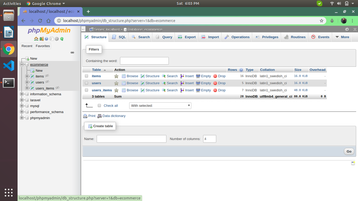The width and height of the screenshot is (358, 201).
Task: Collapse the ecommerce database tree node
Action: coord(22,65)
